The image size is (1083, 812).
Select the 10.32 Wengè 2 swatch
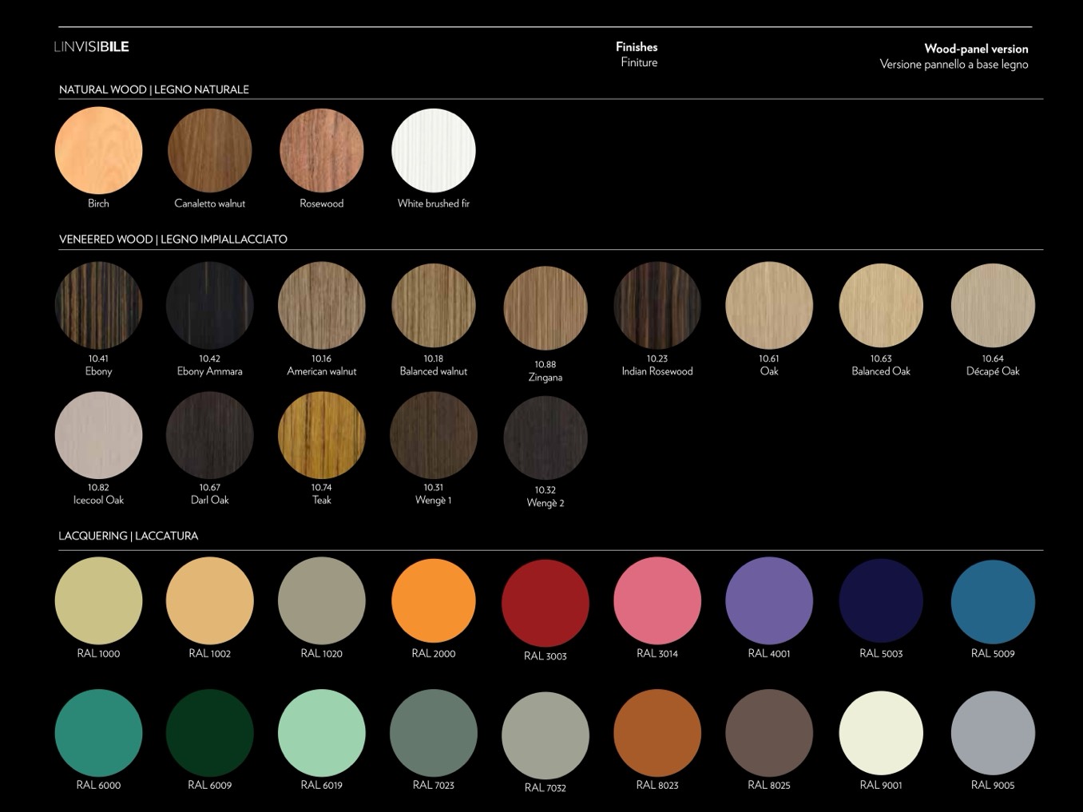click(545, 438)
